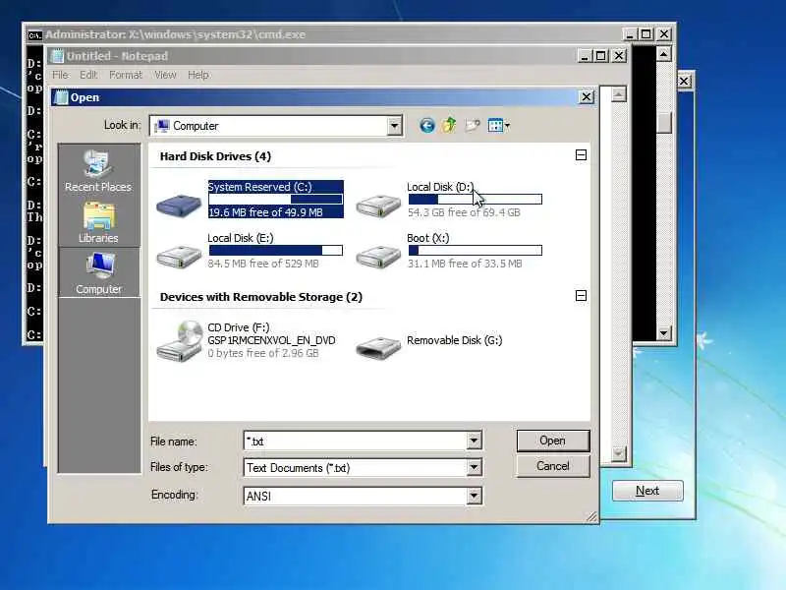Click Notepad scrollbar up arrow

coord(619,93)
